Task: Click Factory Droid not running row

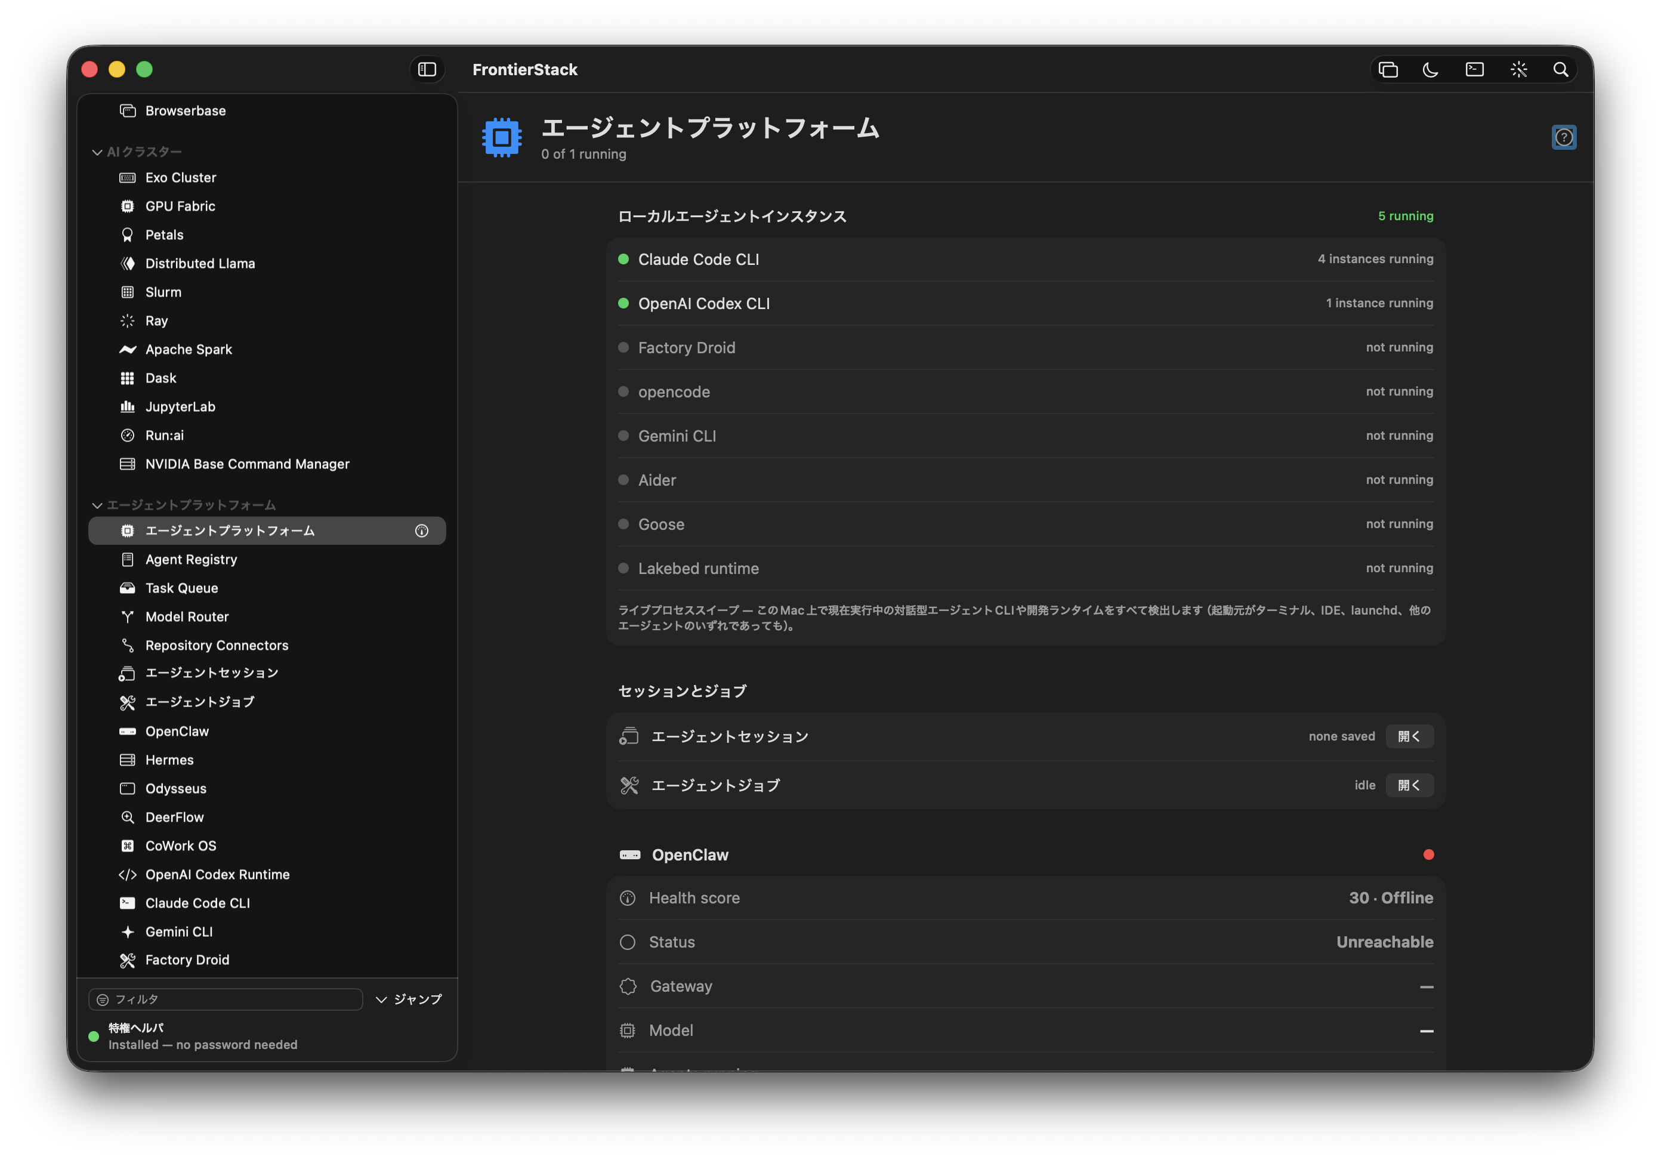Action: [1025, 347]
